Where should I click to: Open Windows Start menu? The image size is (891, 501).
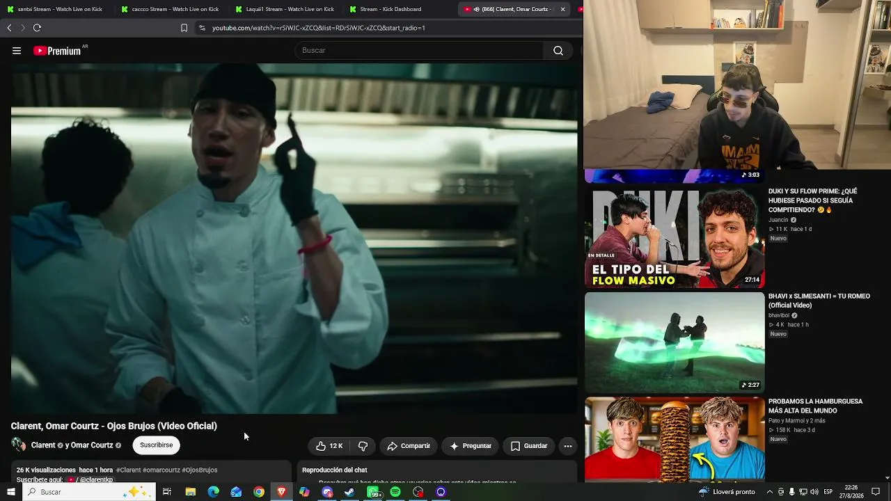(x=10, y=492)
